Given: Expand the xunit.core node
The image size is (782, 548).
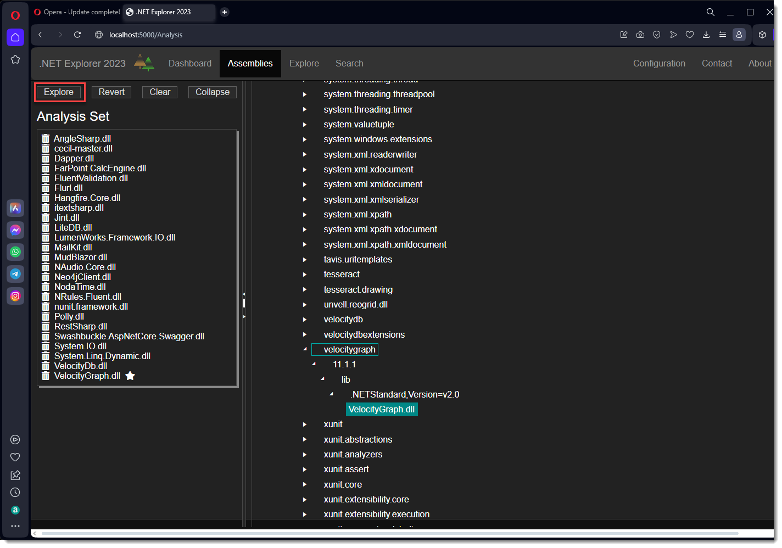Looking at the screenshot, I should (305, 484).
